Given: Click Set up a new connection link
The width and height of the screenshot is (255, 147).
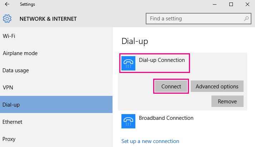Looking at the screenshot, I should point(150,141).
